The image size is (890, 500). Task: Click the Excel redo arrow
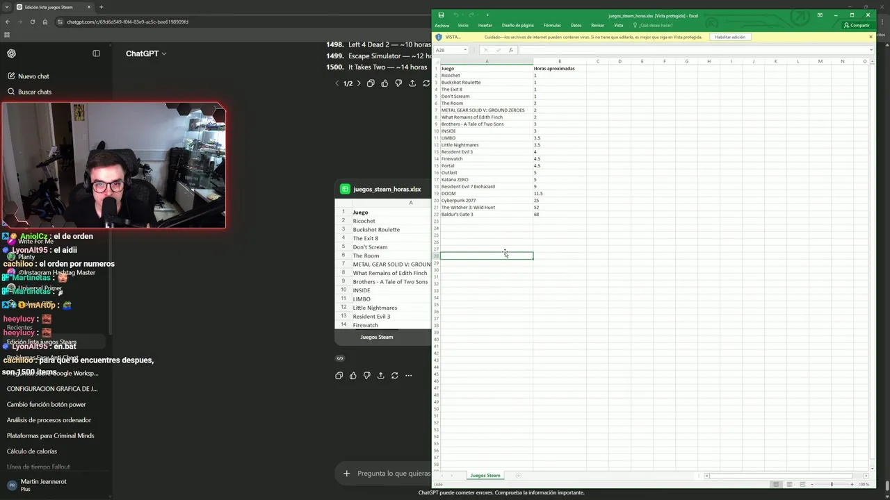tap(471, 15)
